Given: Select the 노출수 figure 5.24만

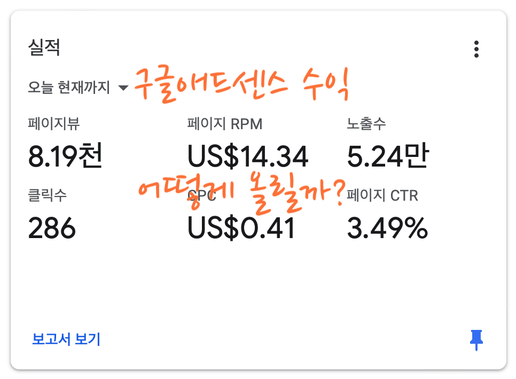Looking at the screenshot, I should [389, 155].
